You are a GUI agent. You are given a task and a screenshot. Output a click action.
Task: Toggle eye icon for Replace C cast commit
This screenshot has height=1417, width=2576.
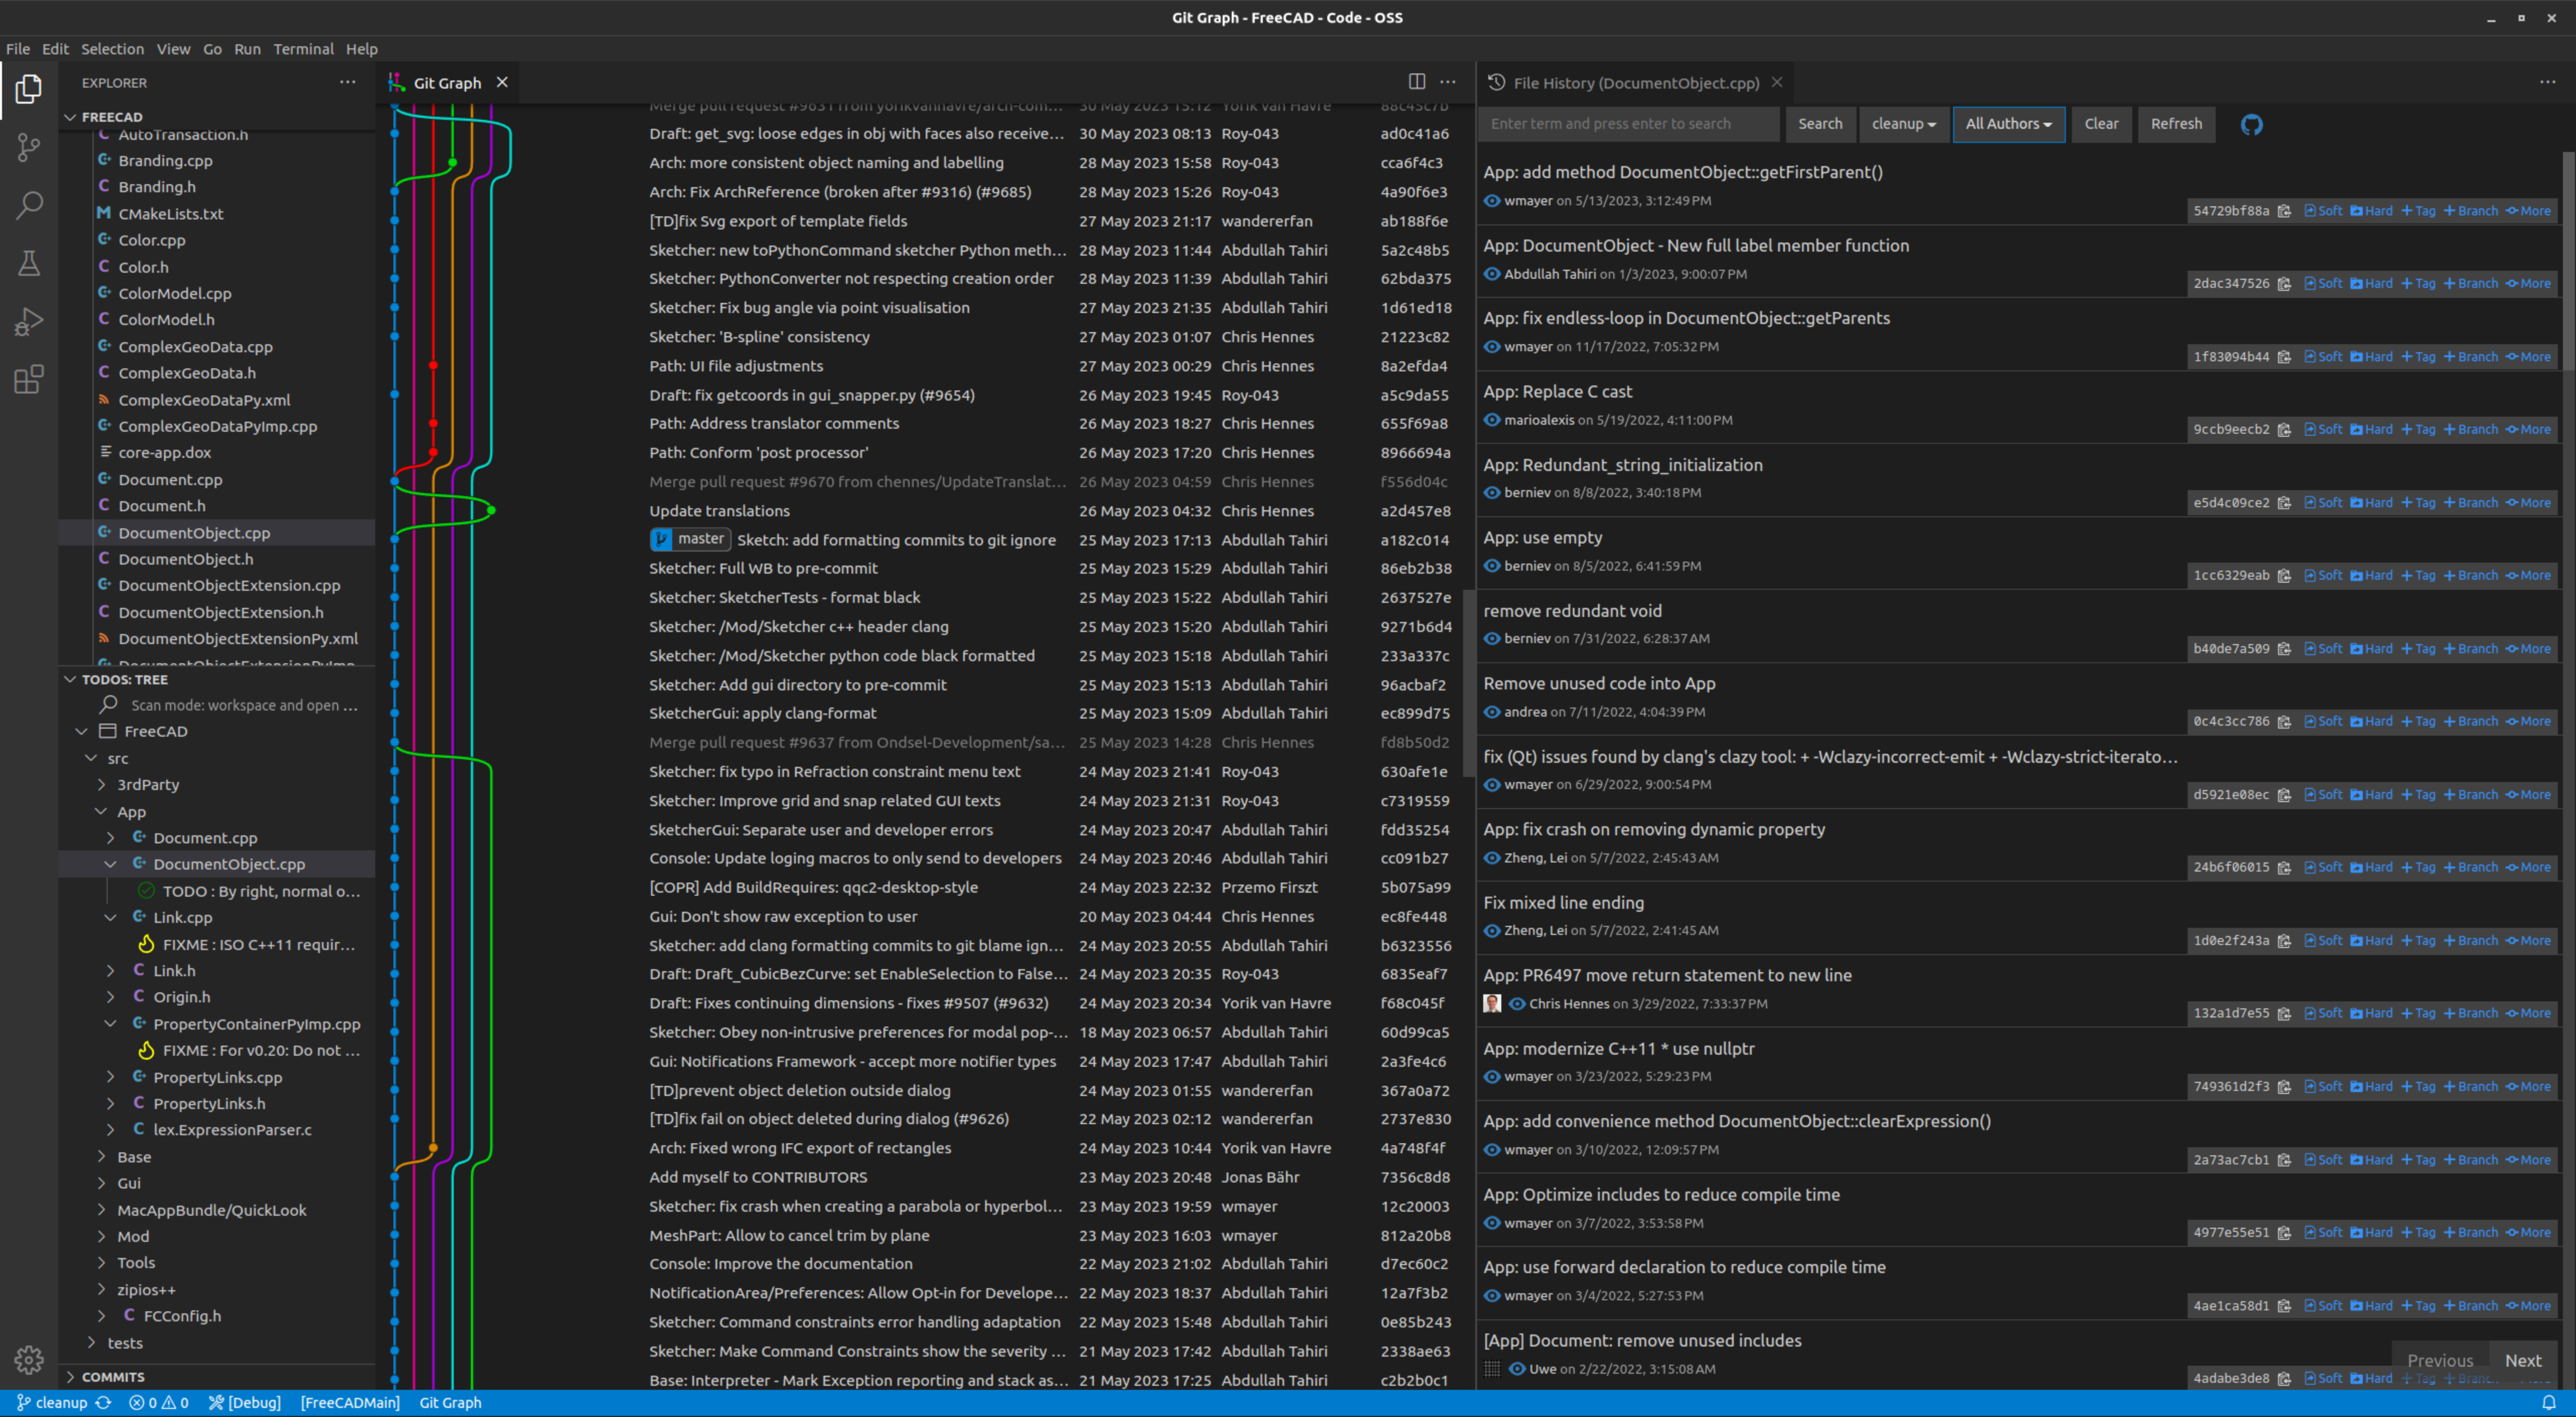(x=1492, y=420)
